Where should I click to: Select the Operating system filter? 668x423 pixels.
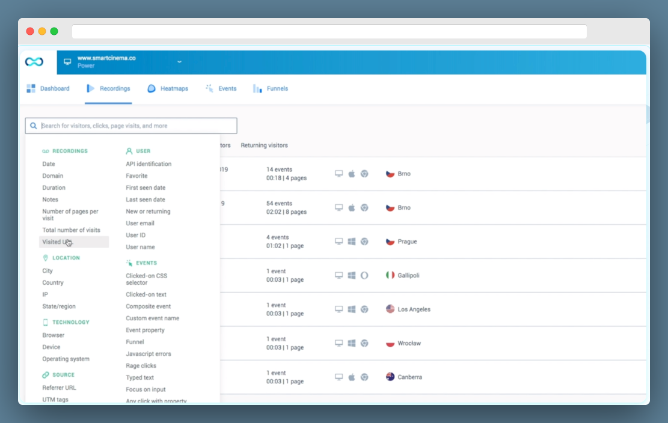tap(66, 359)
